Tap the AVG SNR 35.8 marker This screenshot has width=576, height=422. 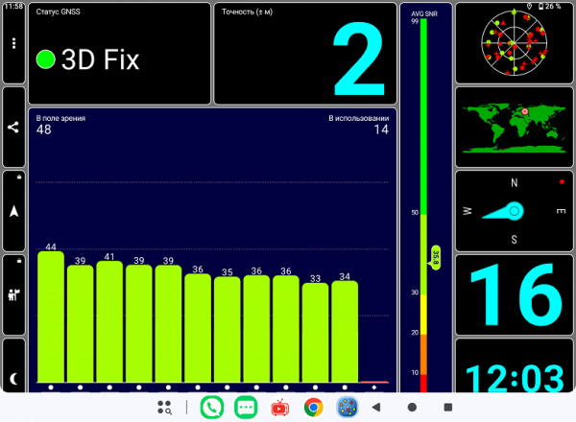435,258
